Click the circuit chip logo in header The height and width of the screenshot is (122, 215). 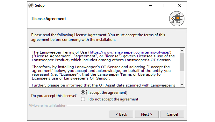(177, 19)
